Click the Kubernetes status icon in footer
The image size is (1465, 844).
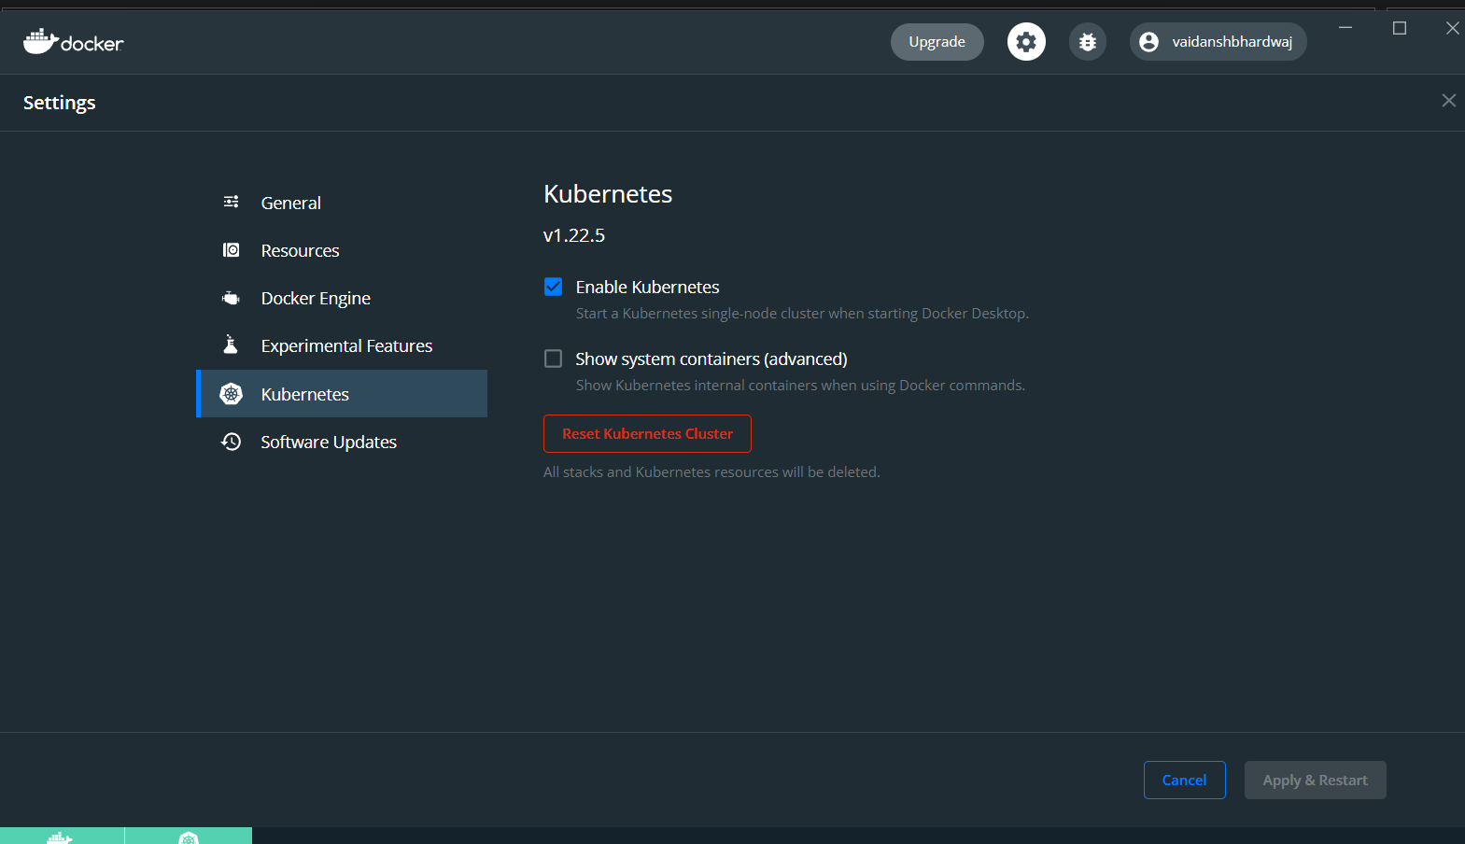(x=189, y=837)
